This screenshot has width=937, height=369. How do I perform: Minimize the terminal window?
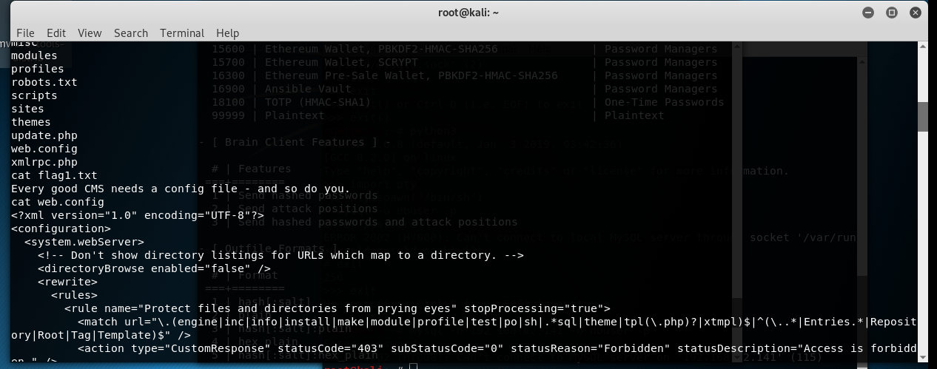(867, 13)
